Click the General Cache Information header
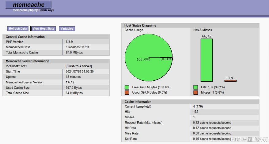Screen dimensions: 269x144 (x=25, y=37)
